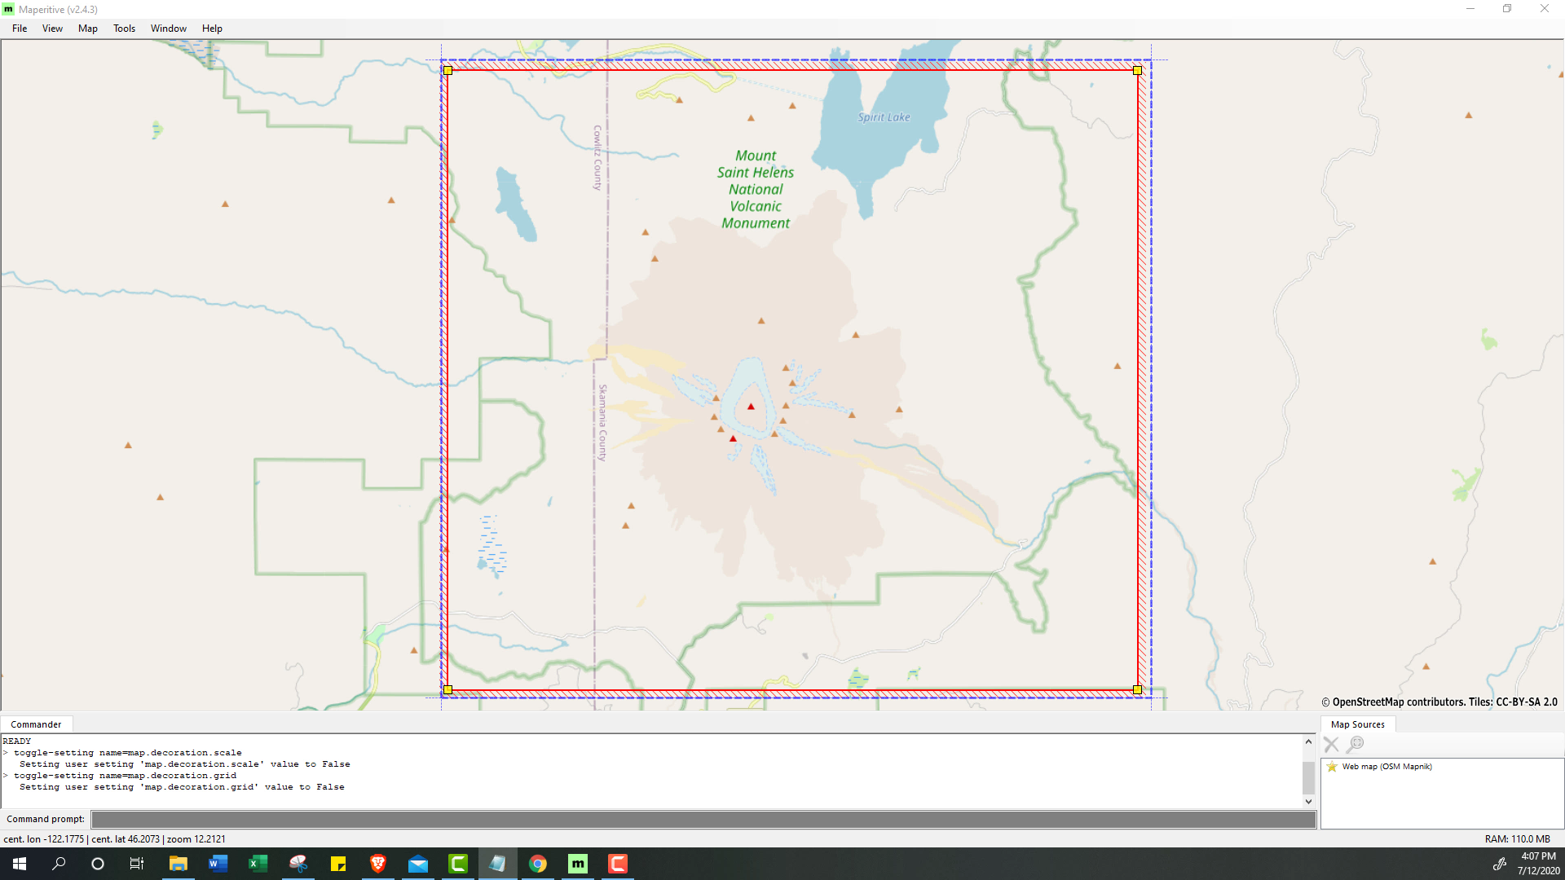Click the Commander scrollbar down arrow

1308,802
